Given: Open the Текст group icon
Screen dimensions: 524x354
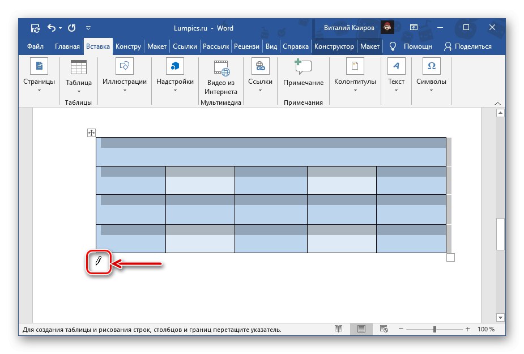Looking at the screenshot, I should [397, 66].
